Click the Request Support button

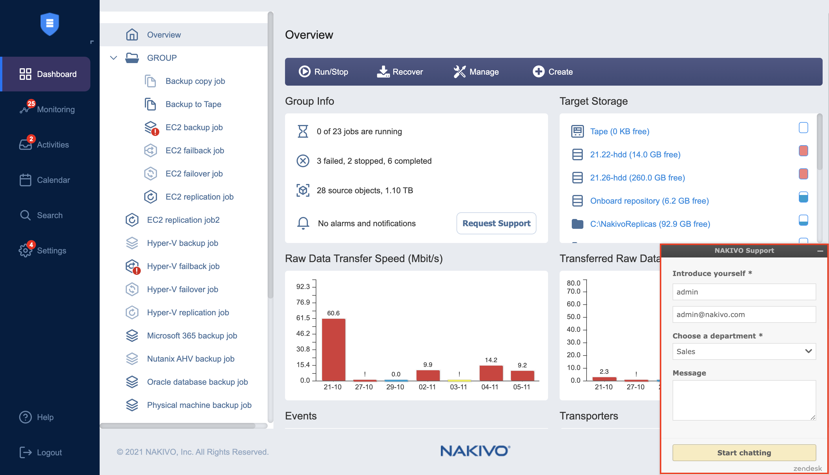[496, 223]
